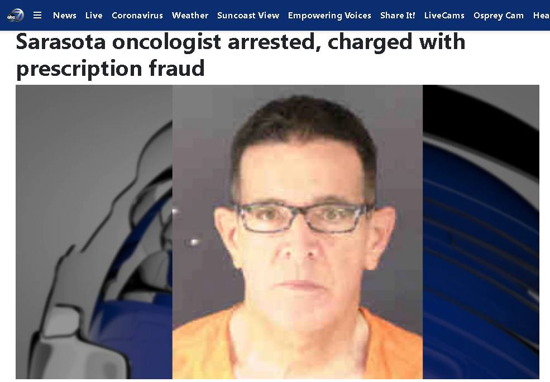Go to the News section
The height and width of the screenshot is (382, 550).
tap(65, 16)
